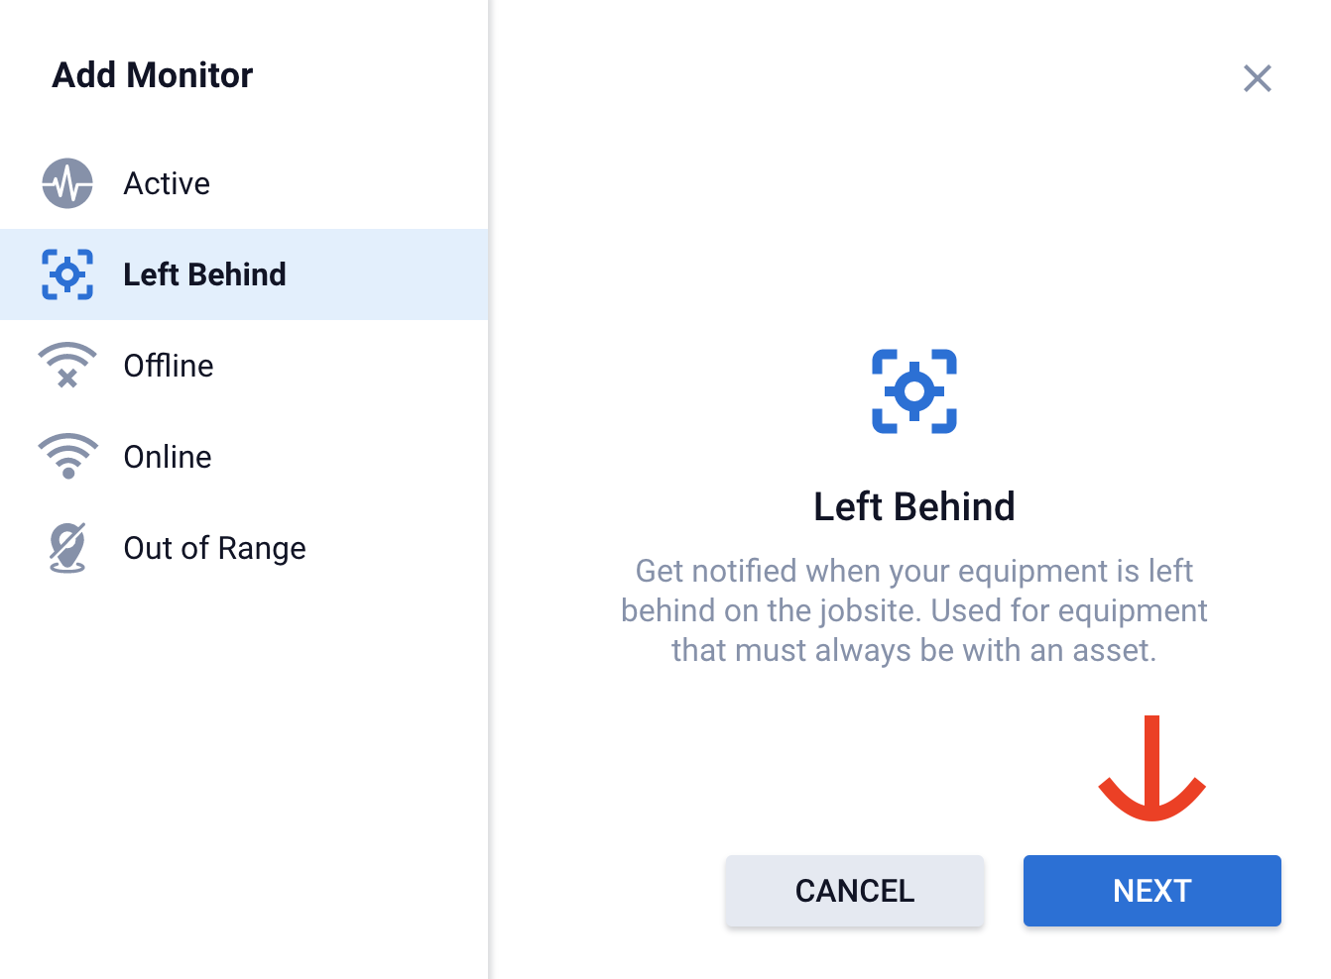Click the Add Monitor heading
The width and height of the screenshot is (1331, 979).
(153, 75)
